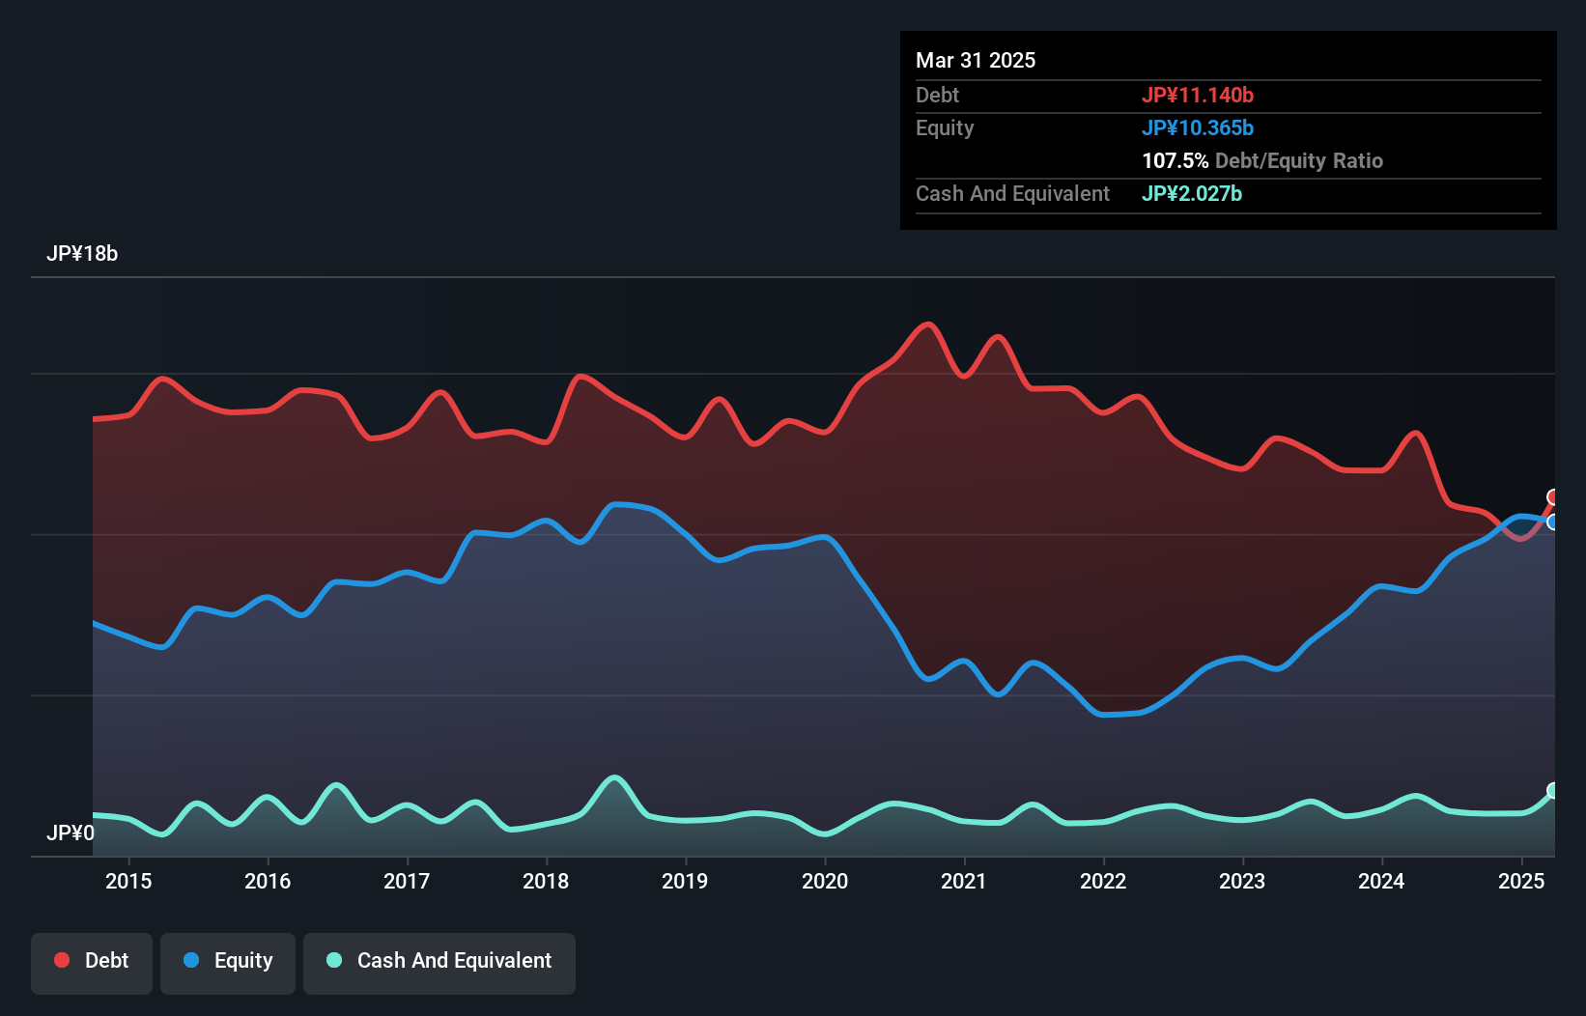
Task: Click the Equity row label in tooltip
Action: pos(945,128)
